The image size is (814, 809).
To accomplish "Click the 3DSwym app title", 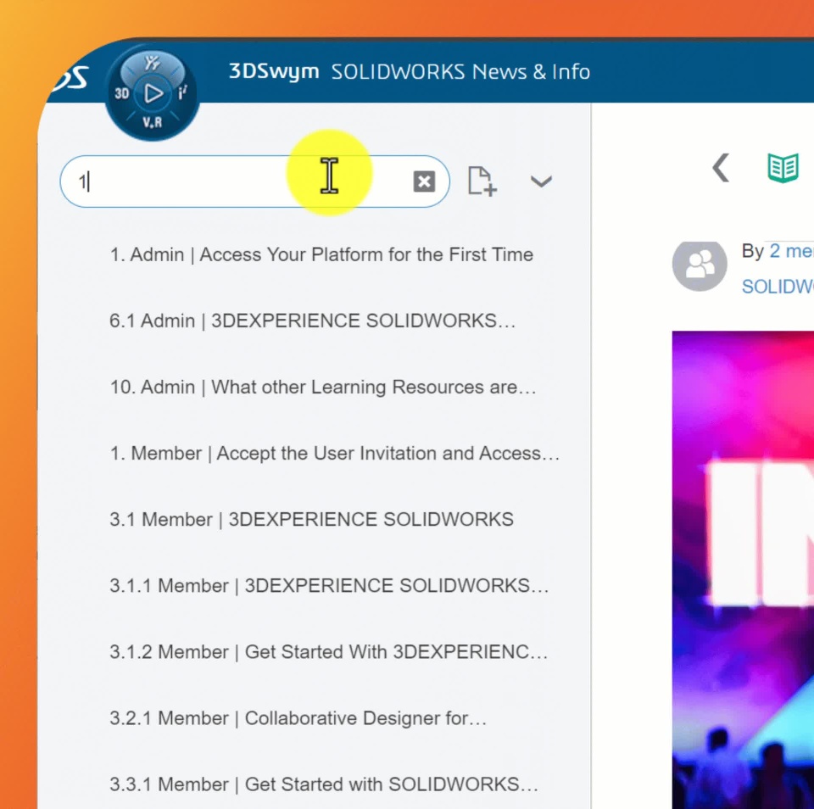I will [274, 71].
